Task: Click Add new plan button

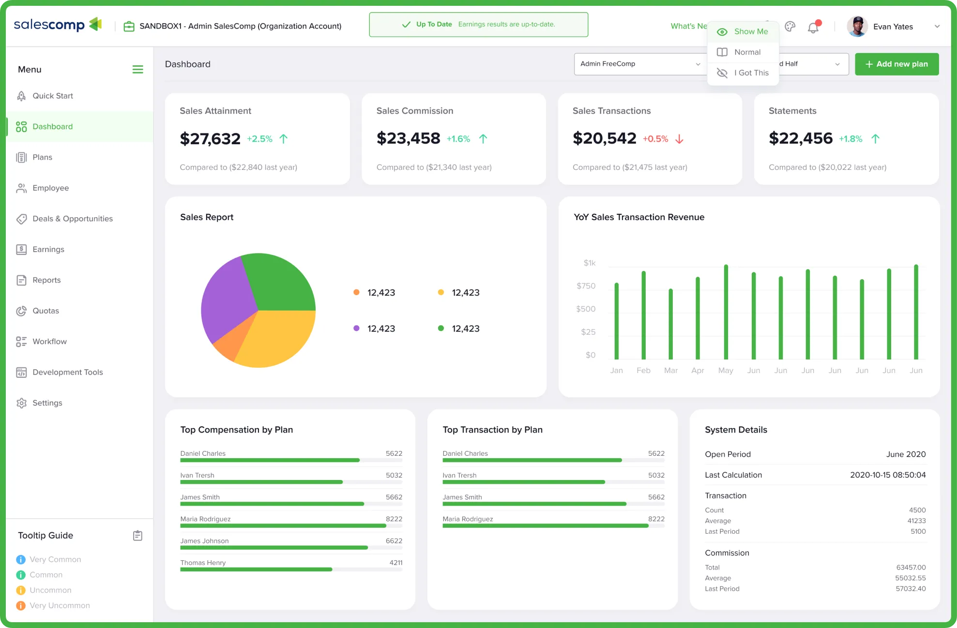Action: click(896, 64)
